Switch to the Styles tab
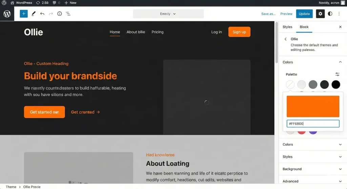This screenshot has height=189, width=347. pyautogui.click(x=287, y=27)
